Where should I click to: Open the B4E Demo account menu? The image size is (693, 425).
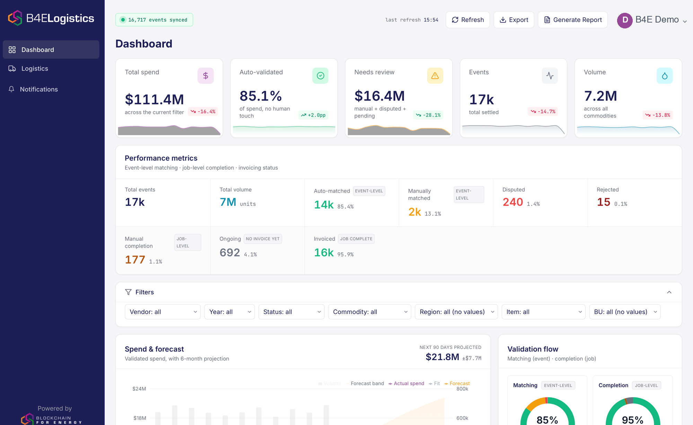pyautogui.click(x=652, y=20)
